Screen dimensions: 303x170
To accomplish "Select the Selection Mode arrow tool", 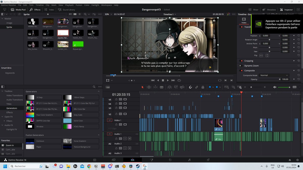I will pos(142,87).
